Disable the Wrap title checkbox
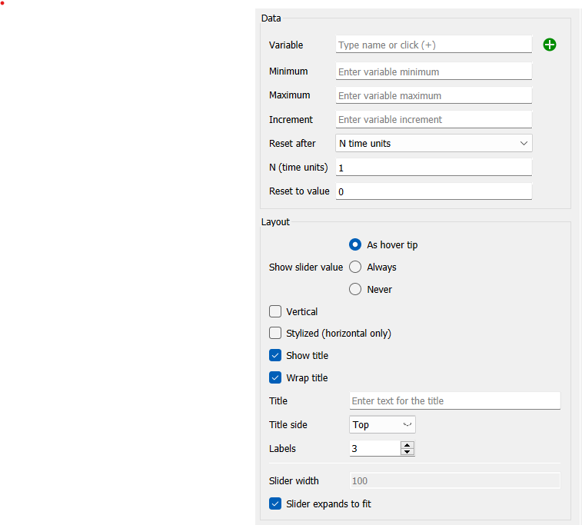This screenshot has width=582, height=525. click(275, 377)
